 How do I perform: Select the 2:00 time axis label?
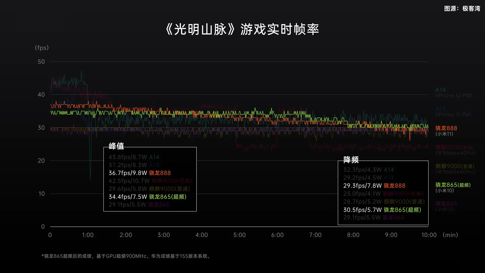[x=126, y=235]
